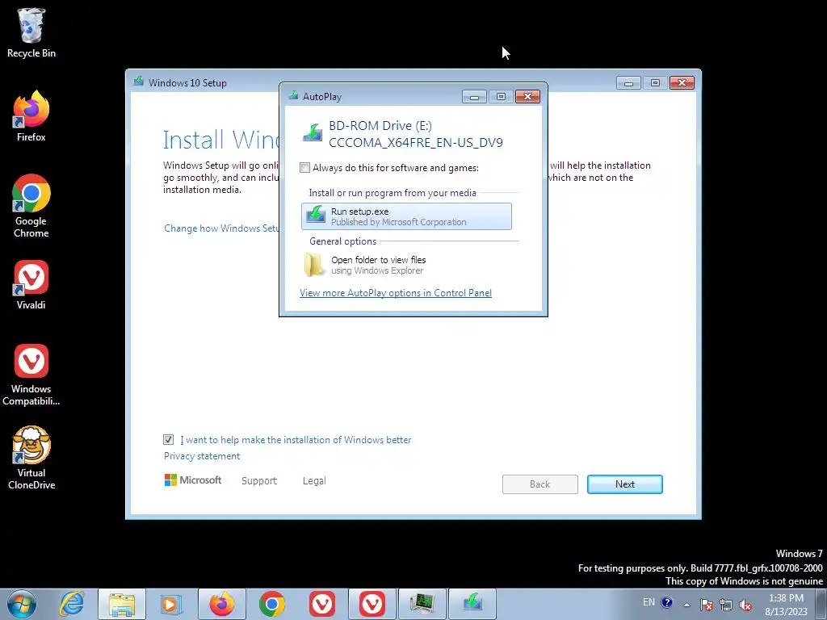Open the Google Chrome desktop shortcut
The width and height of the screenshot is (827, 620).
(31, 206)
